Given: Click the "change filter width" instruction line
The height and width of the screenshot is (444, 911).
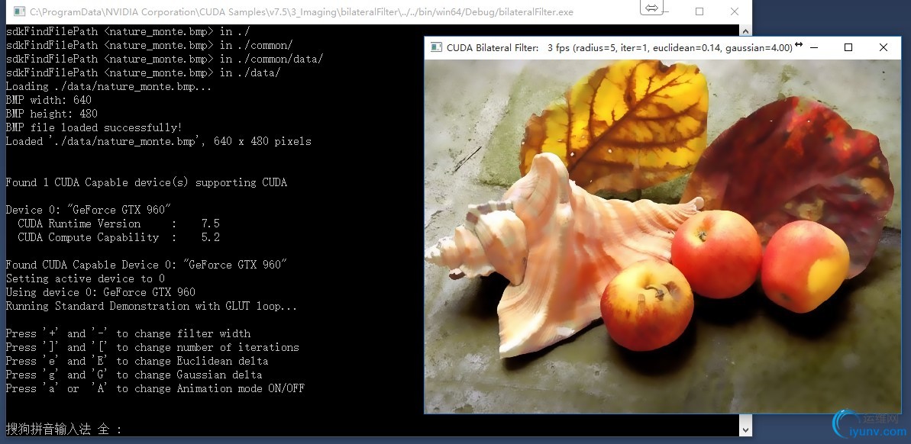Looking at the screenshot, I should [128, 333].
